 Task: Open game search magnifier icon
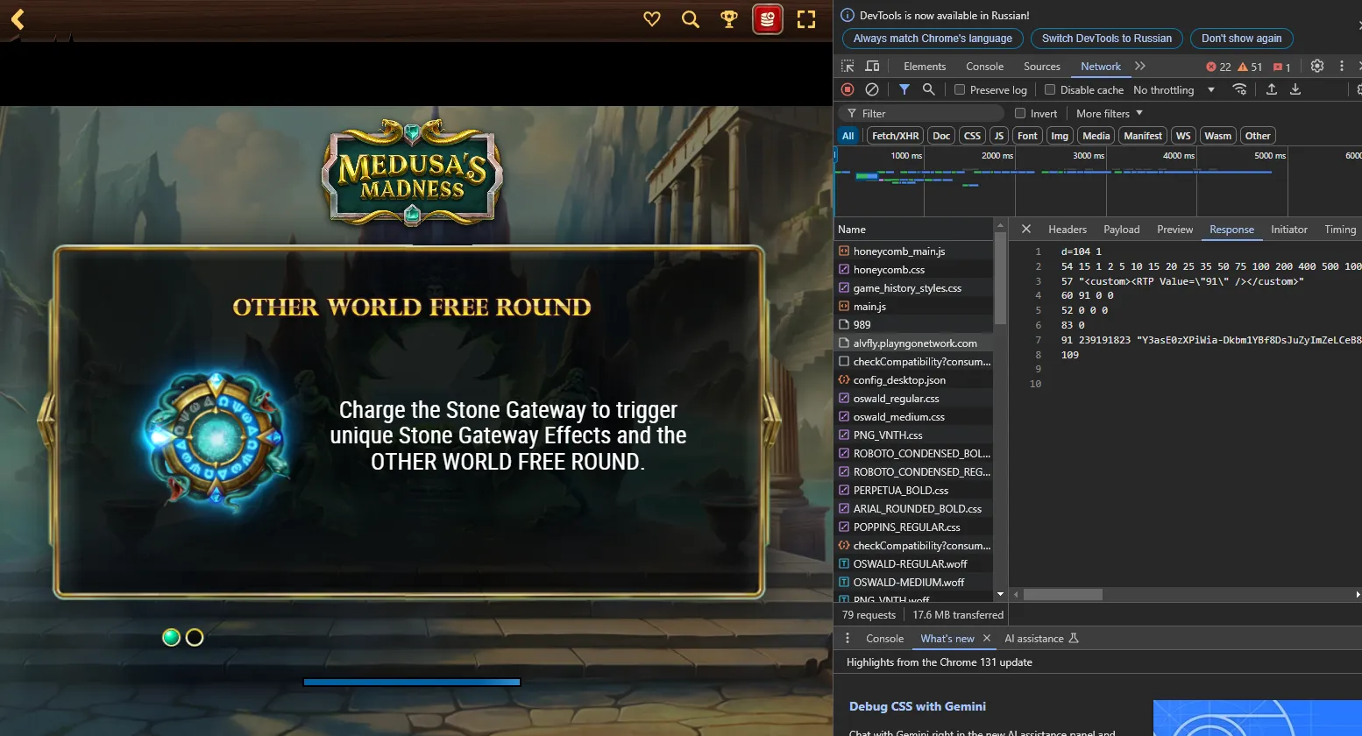pos(691,18)
